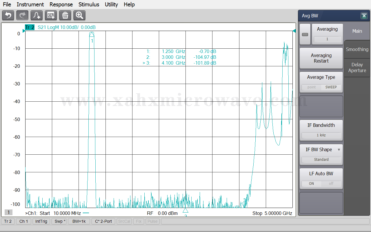Click the magnifier zoom icon
Image resolution: width=371 pixels, height=232 pixels.
click(79, 15)
